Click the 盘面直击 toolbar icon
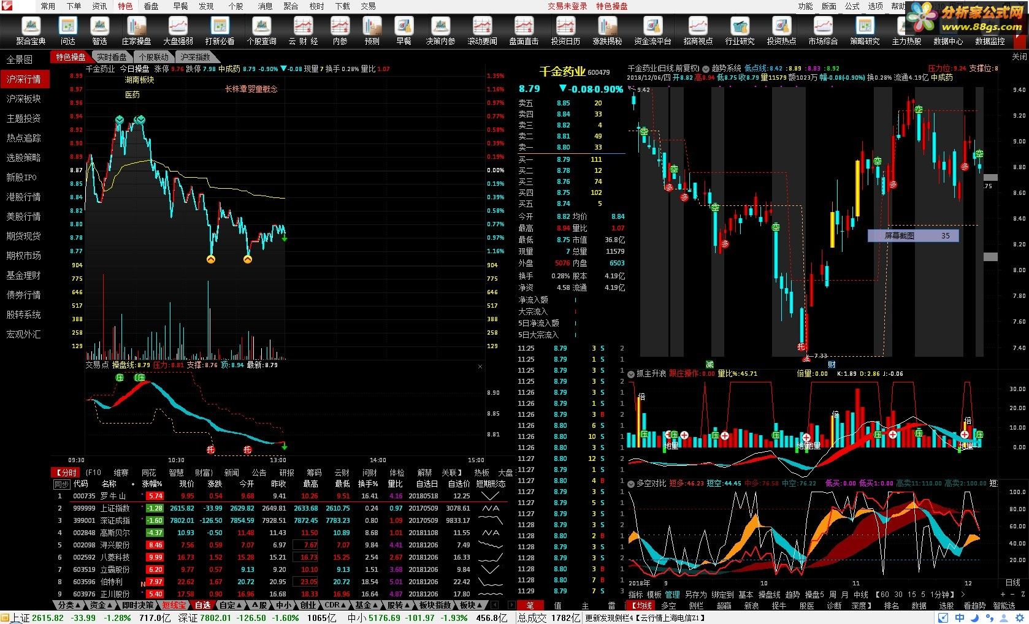Viewport: 1029px width, 624px height. pos(524,31)
